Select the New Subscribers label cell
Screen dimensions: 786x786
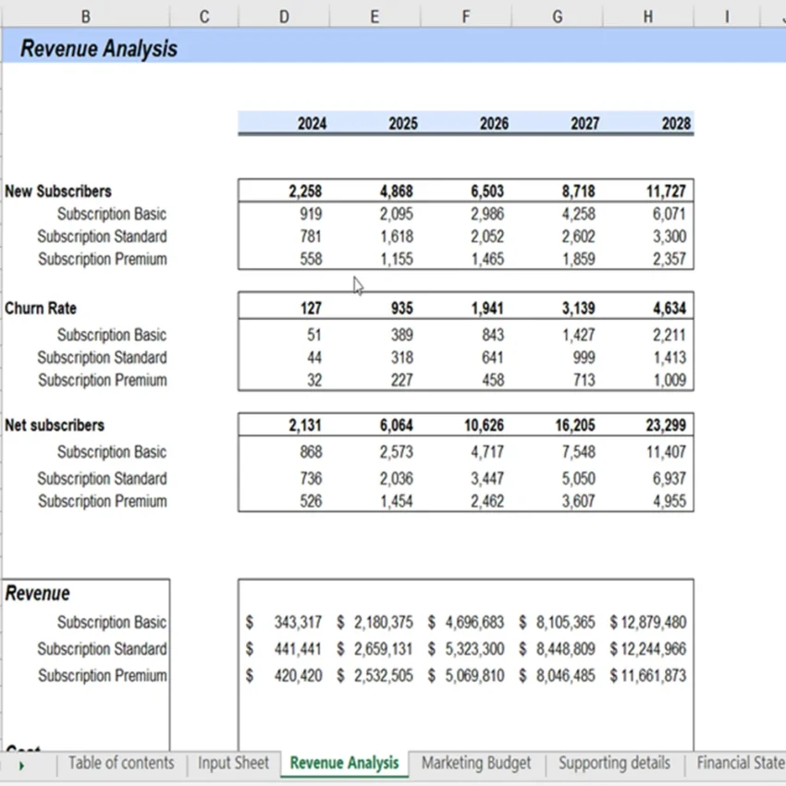[58, 191]
